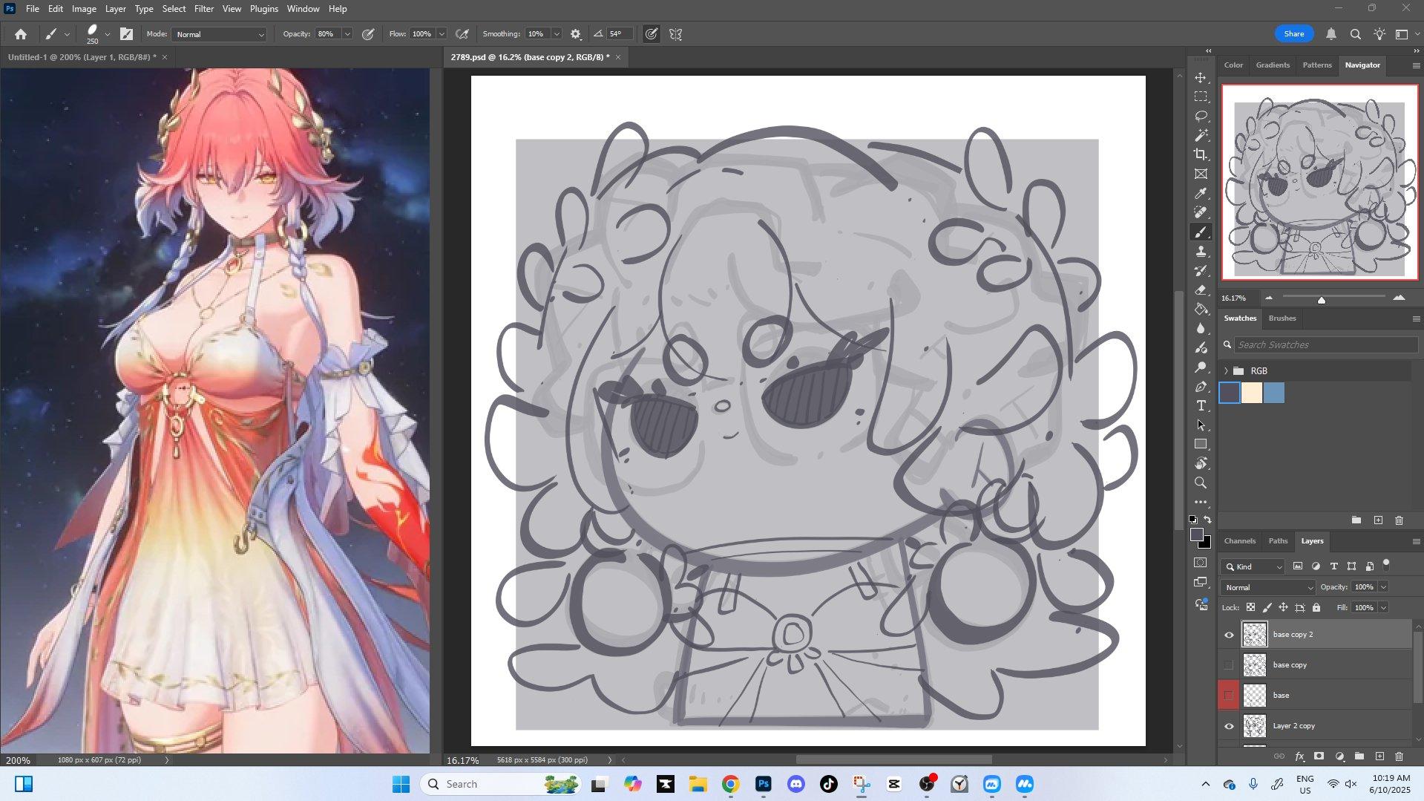
Task: Pick the Eyedropper tool
Action: 1200,193
